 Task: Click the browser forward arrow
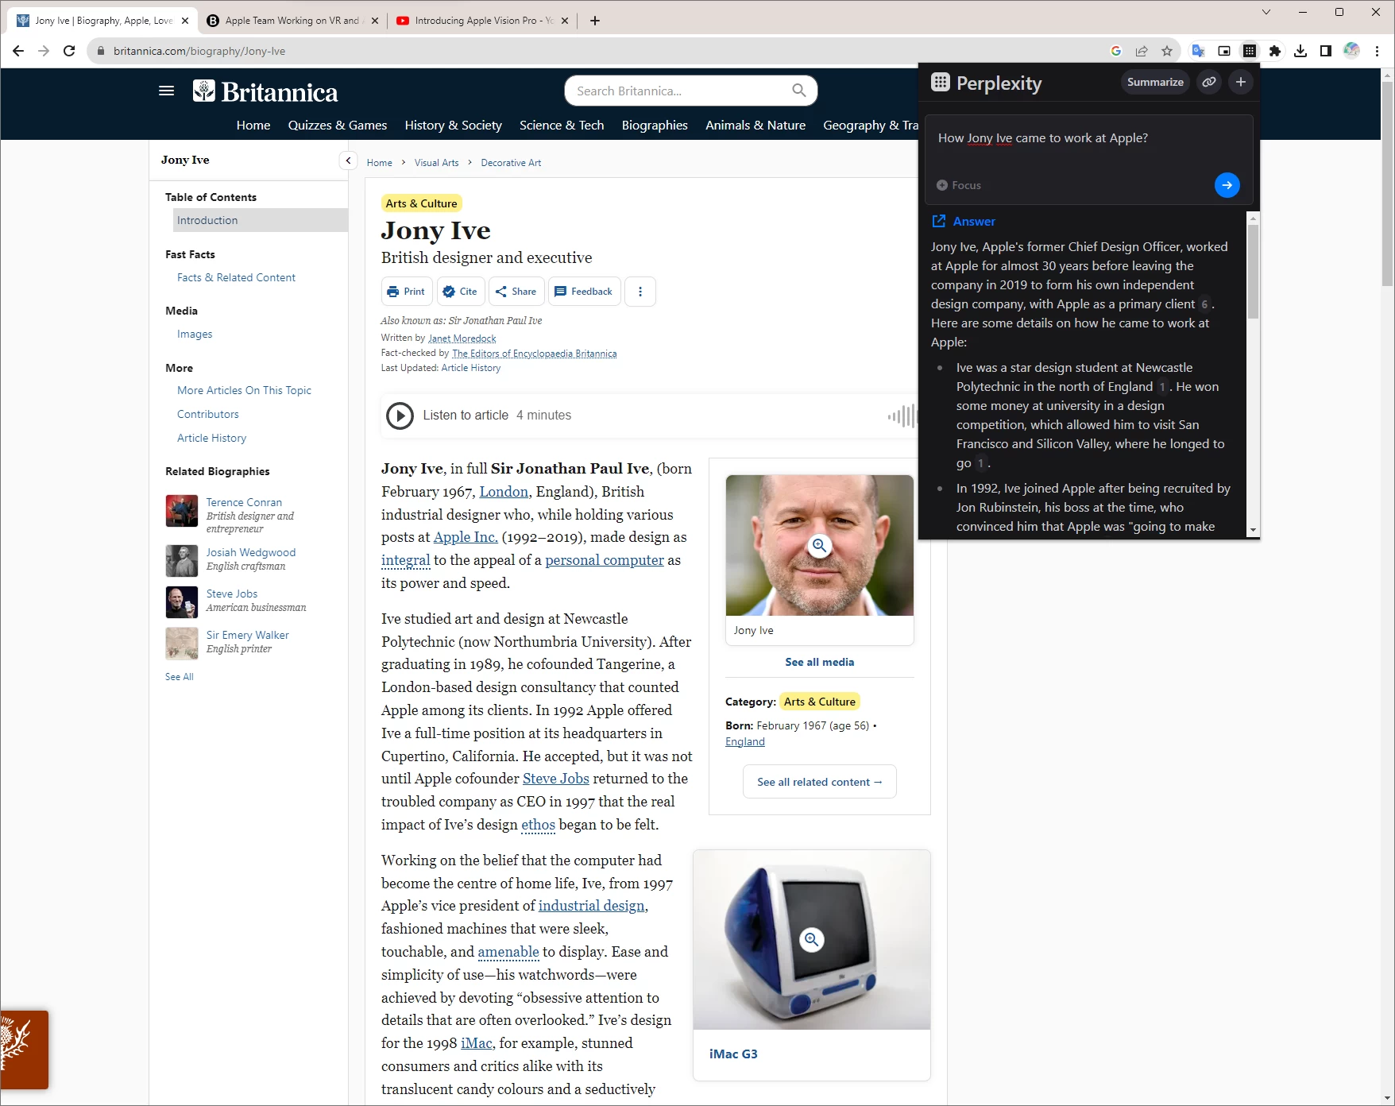44,51
